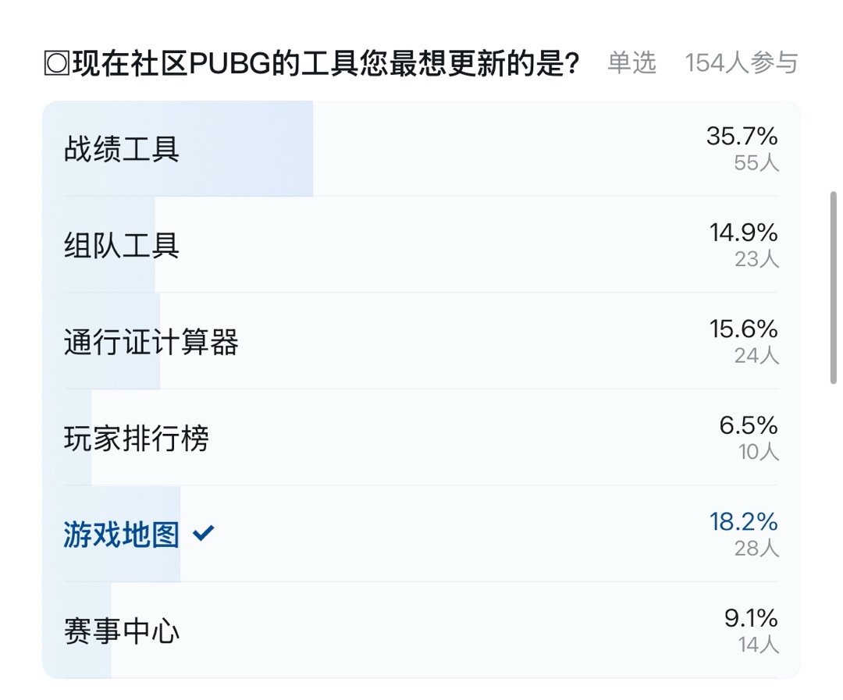The height and width of the screenshot is (700, 843).
Task: Click the square icon before the poll title
Action: coord(56,64)
